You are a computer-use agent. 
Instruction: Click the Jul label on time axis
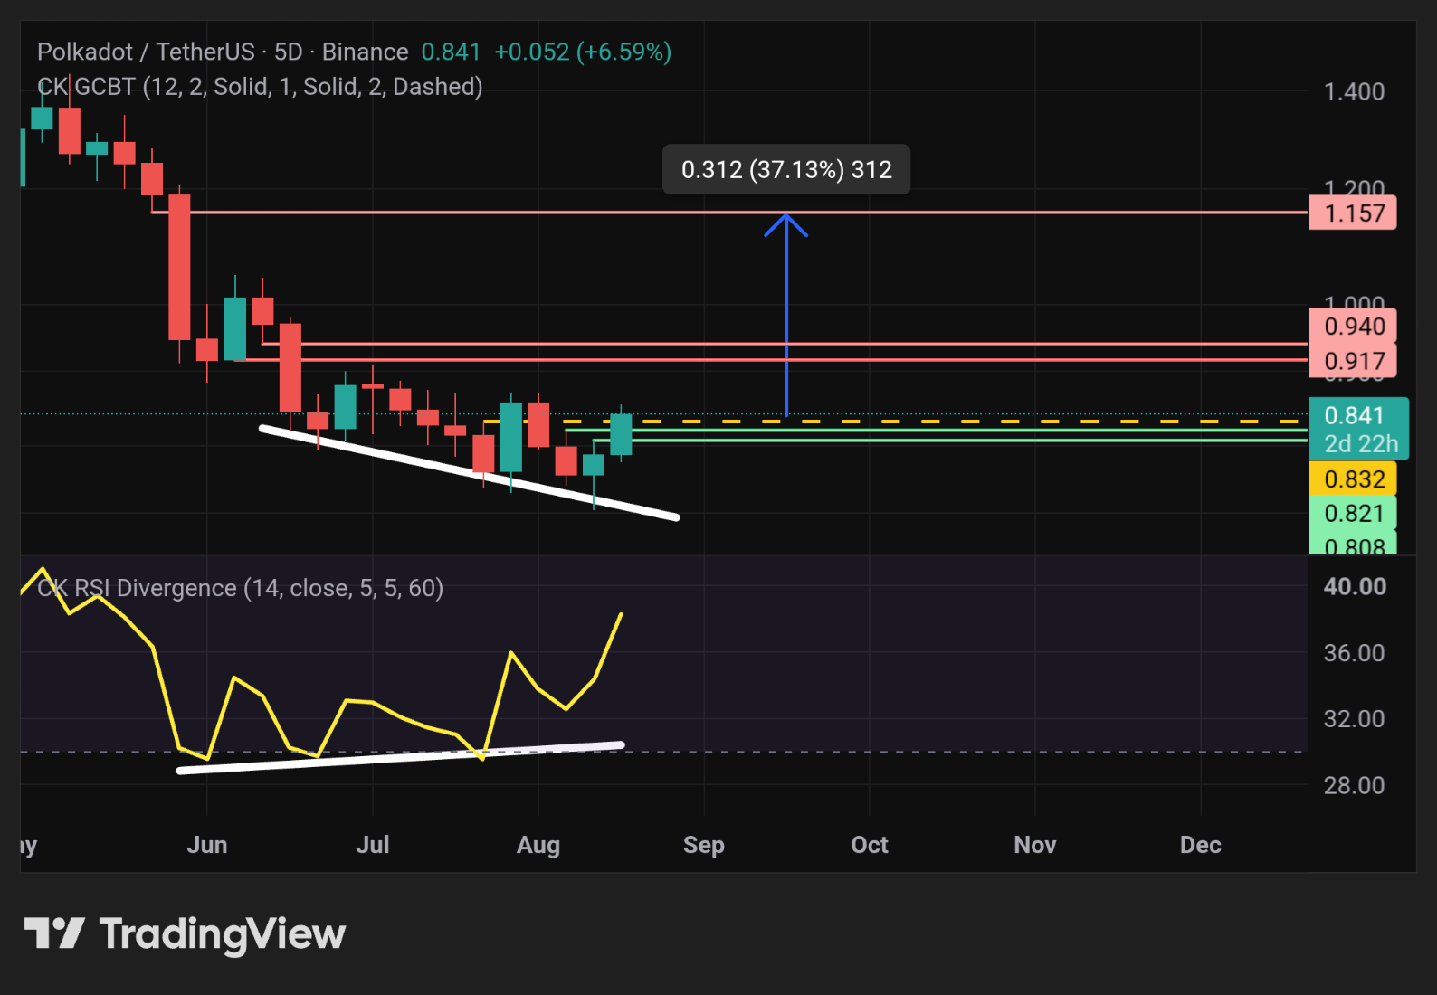[373, 845]
